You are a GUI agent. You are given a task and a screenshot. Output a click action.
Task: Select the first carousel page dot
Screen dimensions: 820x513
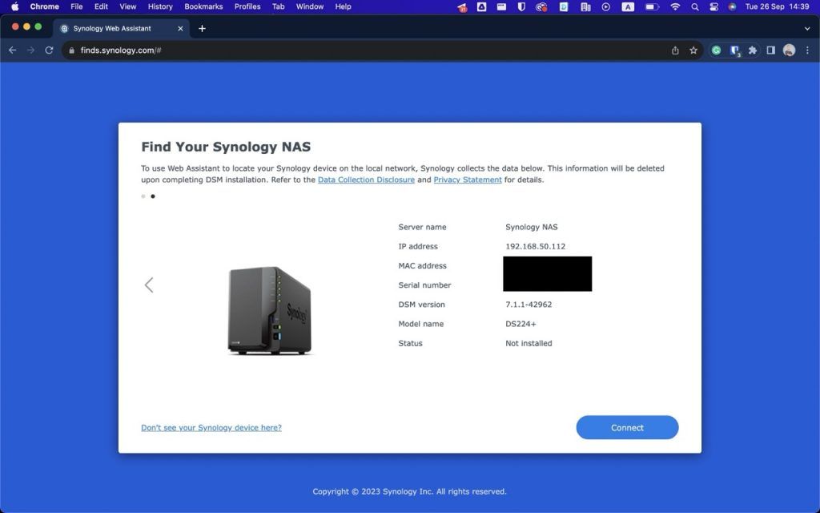(x=143, y=196)
